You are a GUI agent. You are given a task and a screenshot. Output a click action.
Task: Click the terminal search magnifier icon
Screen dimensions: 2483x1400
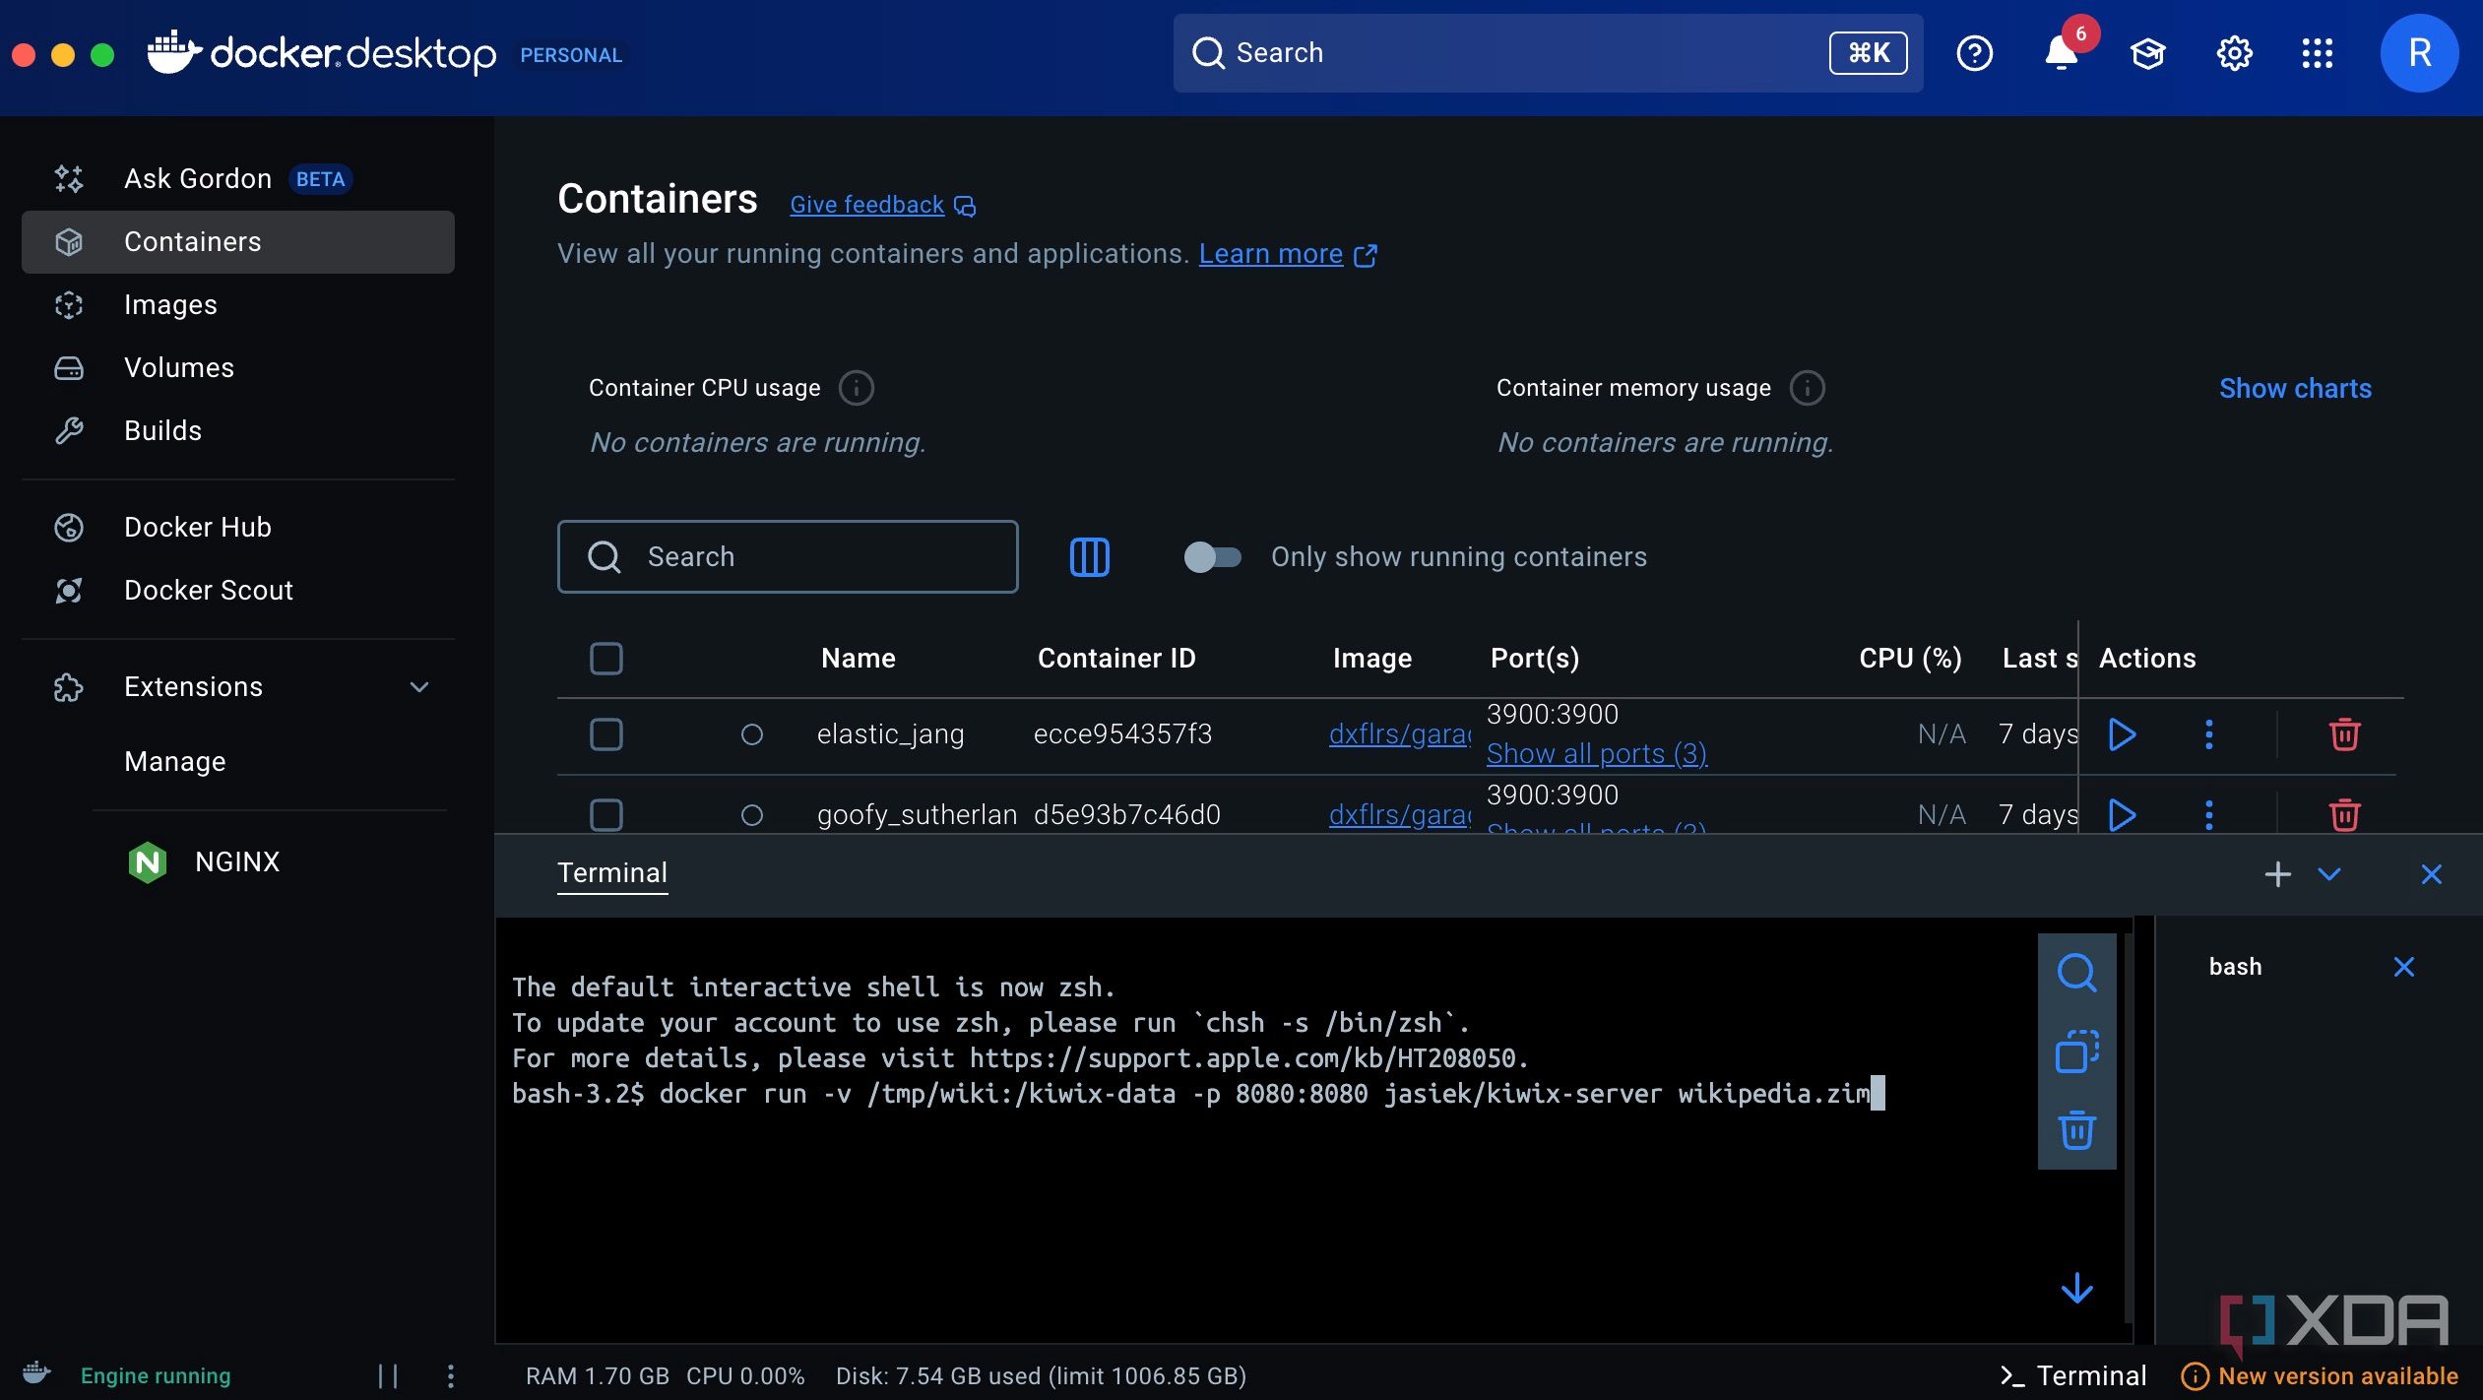(x=2076, y=973)
